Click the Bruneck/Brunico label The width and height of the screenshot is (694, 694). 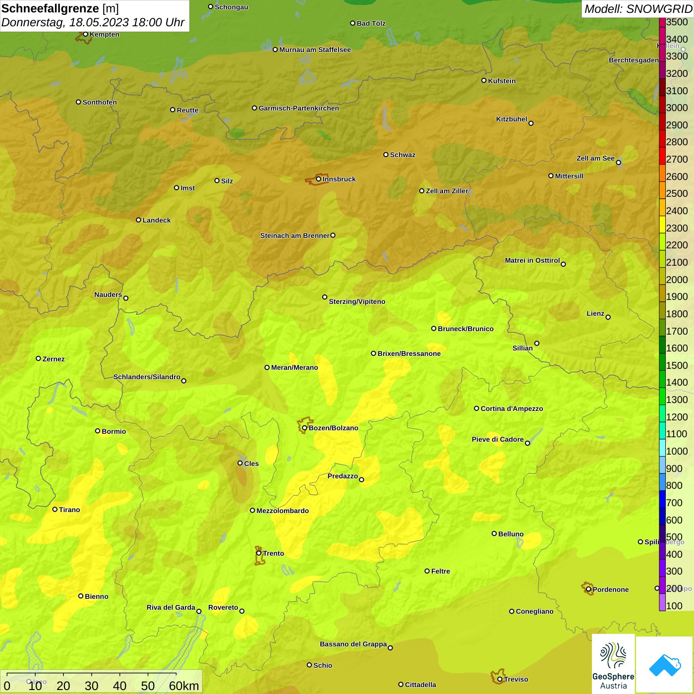point(465,329)
